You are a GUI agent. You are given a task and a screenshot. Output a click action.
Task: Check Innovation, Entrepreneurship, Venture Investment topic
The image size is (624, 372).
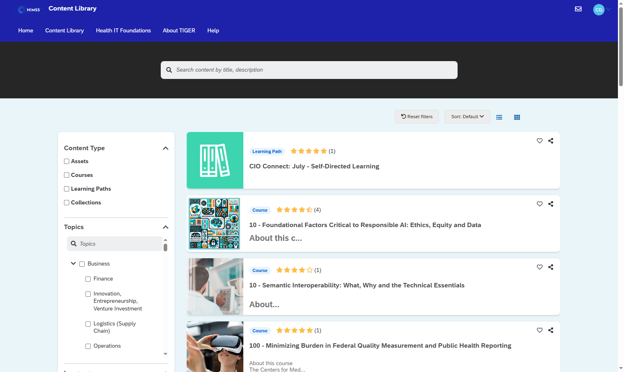[x=88, y=294]
